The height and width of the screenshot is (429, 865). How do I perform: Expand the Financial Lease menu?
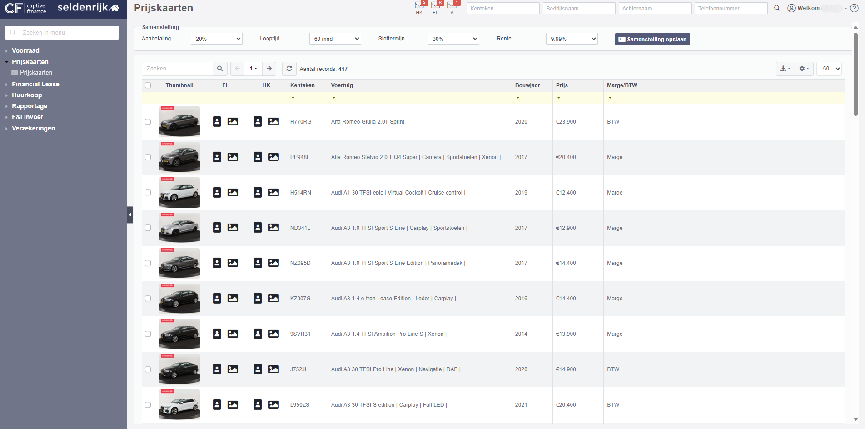pos(35,84)
